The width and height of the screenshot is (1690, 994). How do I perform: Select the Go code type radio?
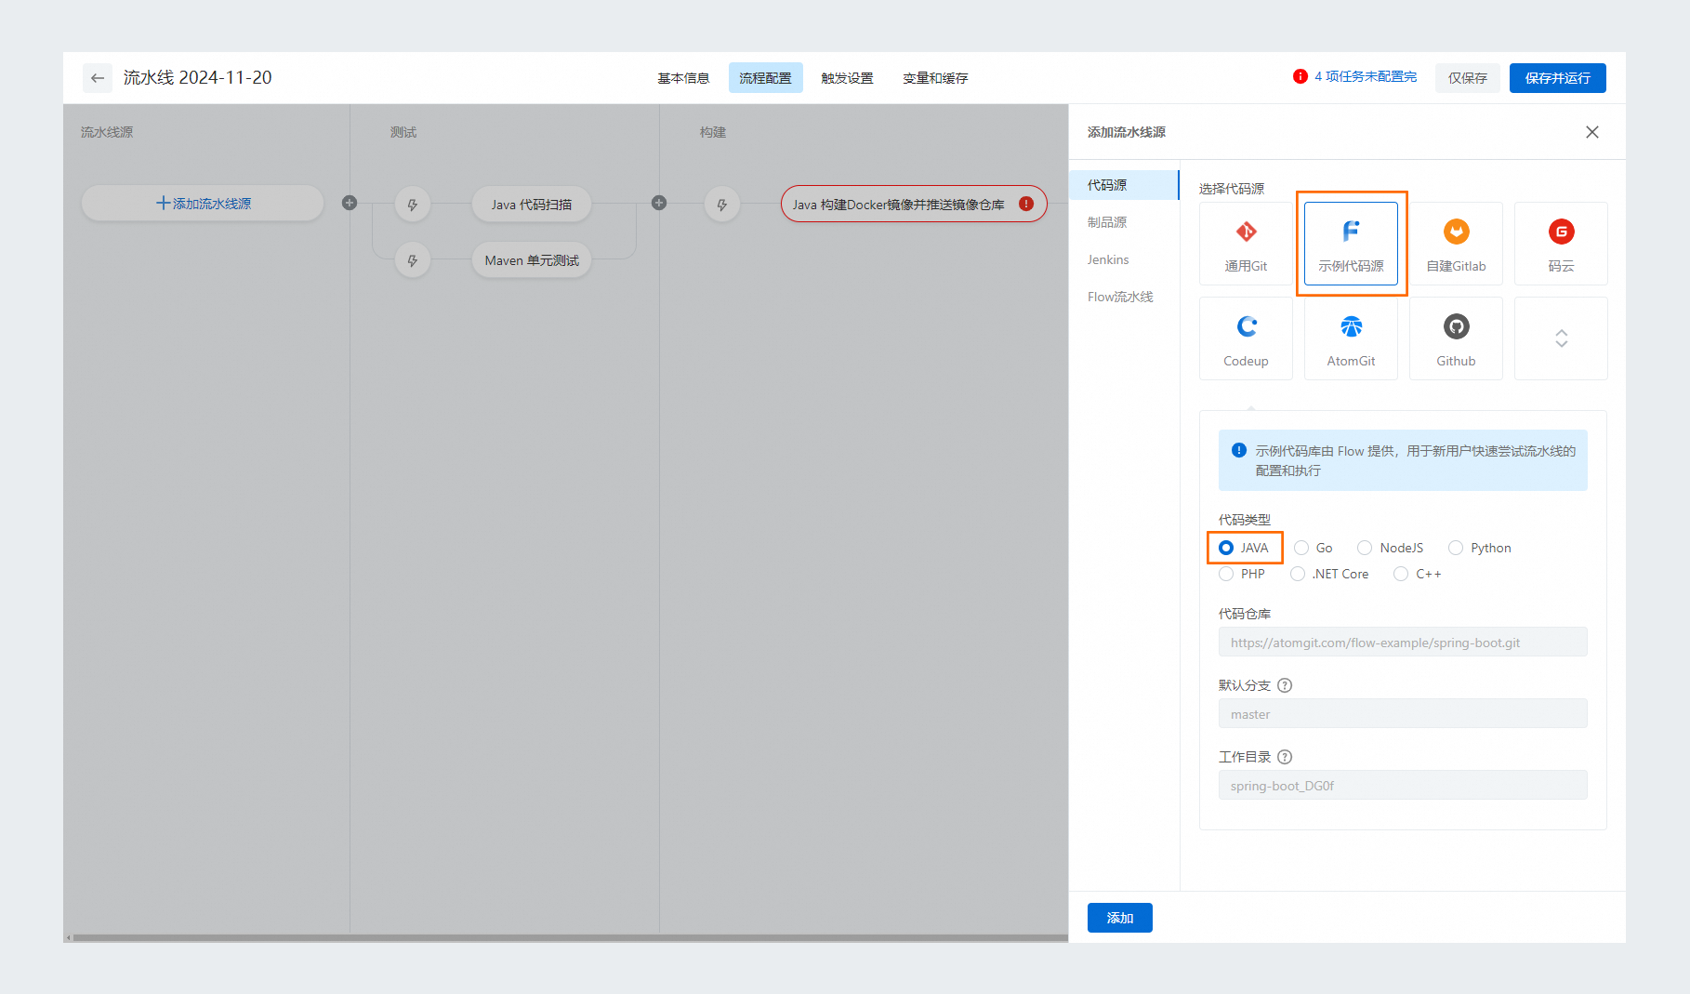point(1301,548)
